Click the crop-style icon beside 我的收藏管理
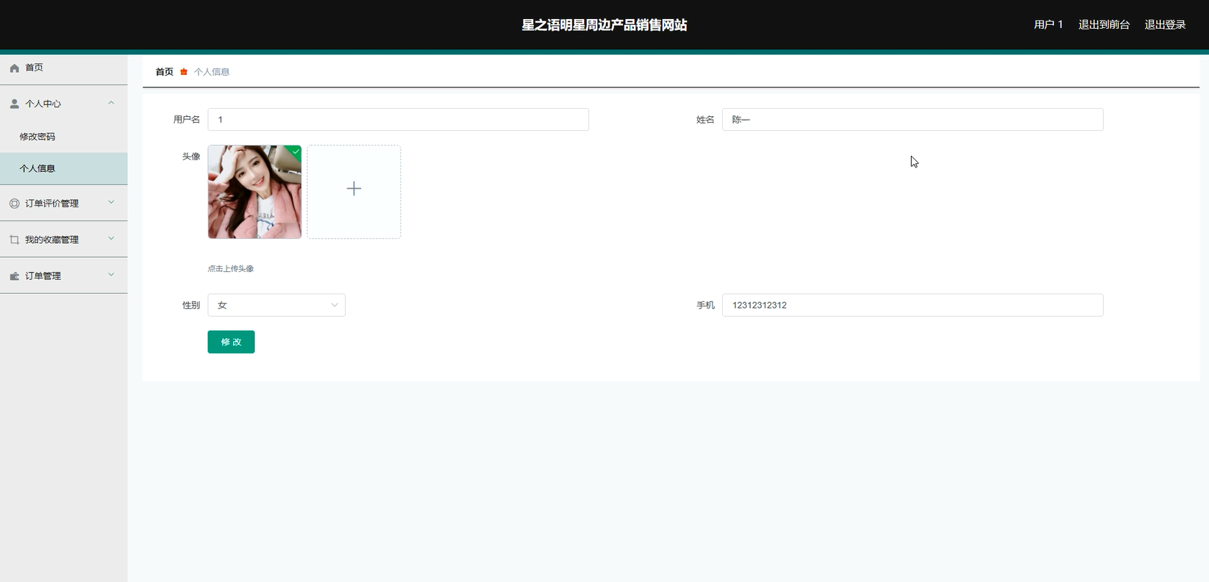The width and height of the screenshot is (1209, 582). click(x=14, y=240)
